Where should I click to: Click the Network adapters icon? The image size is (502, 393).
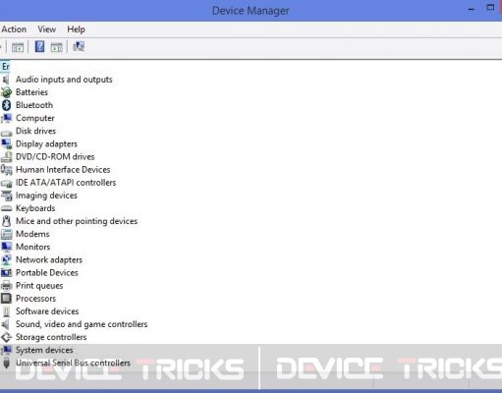pyautogui.click(x=6, y=260)
